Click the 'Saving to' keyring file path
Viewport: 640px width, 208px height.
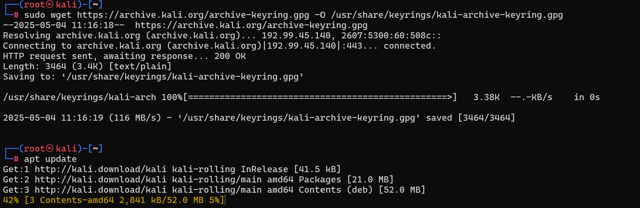tap(182, 77)
